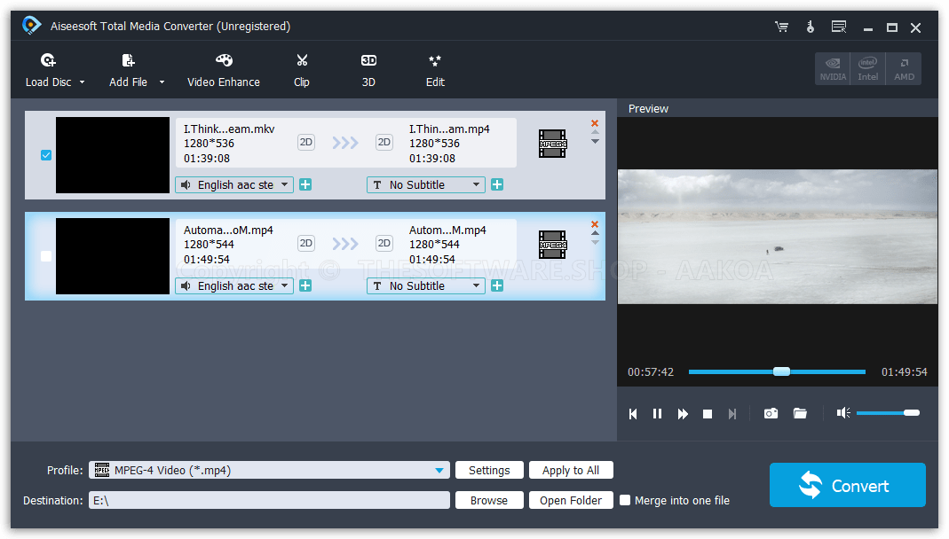Adjust the volume slider

(x=888, y=413)
